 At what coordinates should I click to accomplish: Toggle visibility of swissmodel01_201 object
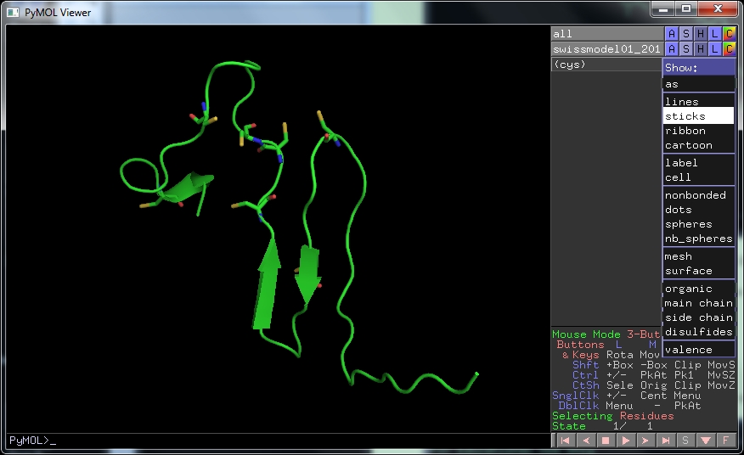pos(606,49)
